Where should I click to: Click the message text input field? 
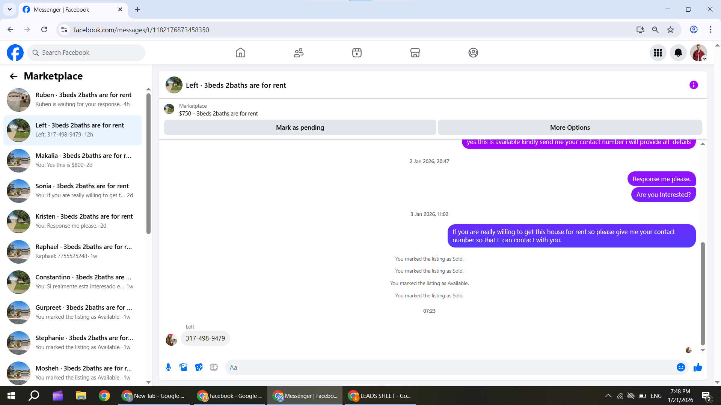tap(451, 367)
